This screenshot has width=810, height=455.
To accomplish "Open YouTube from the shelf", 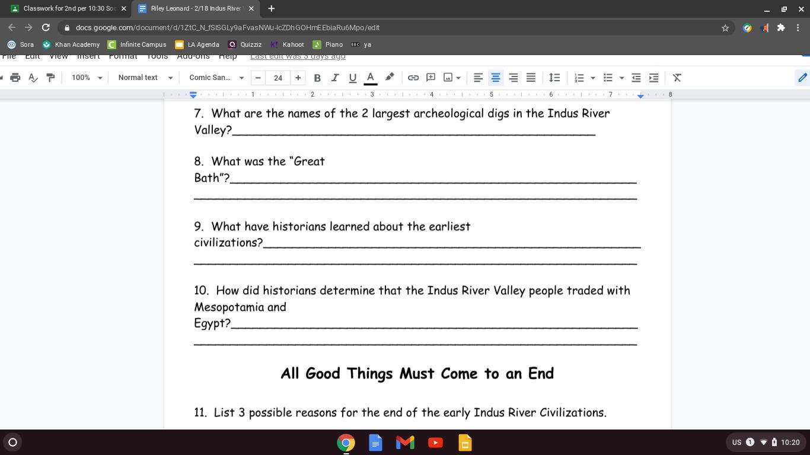I will (x=435, y=443).
